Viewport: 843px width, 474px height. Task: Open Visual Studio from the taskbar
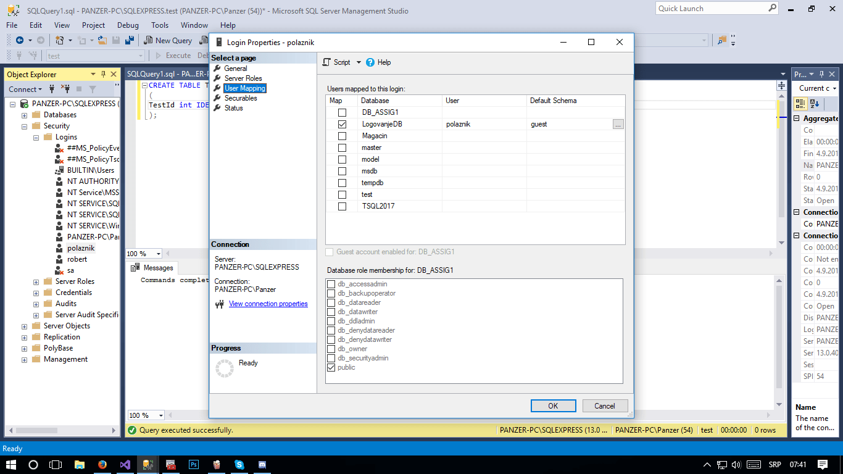point(125,465)
